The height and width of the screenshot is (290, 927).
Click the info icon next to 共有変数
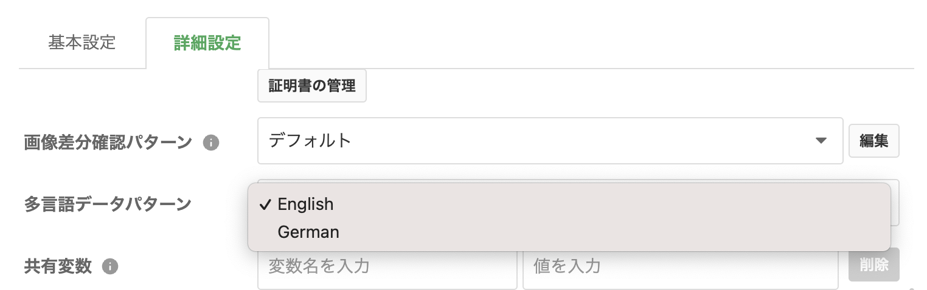[110, 266]
